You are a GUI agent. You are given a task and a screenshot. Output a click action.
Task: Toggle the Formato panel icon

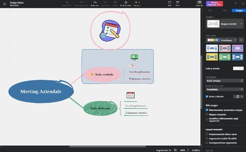click(x=199, y=4)
